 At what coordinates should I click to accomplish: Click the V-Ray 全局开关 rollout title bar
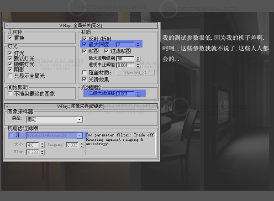pos(82,26)
